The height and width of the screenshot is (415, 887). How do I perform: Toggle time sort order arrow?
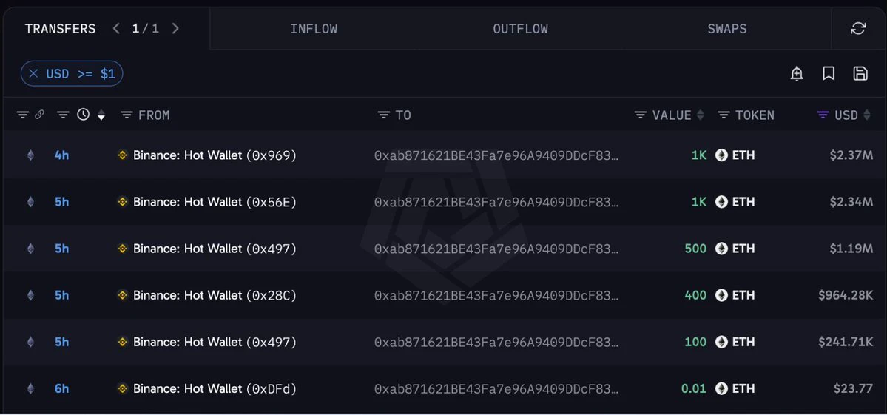[101, 116]
